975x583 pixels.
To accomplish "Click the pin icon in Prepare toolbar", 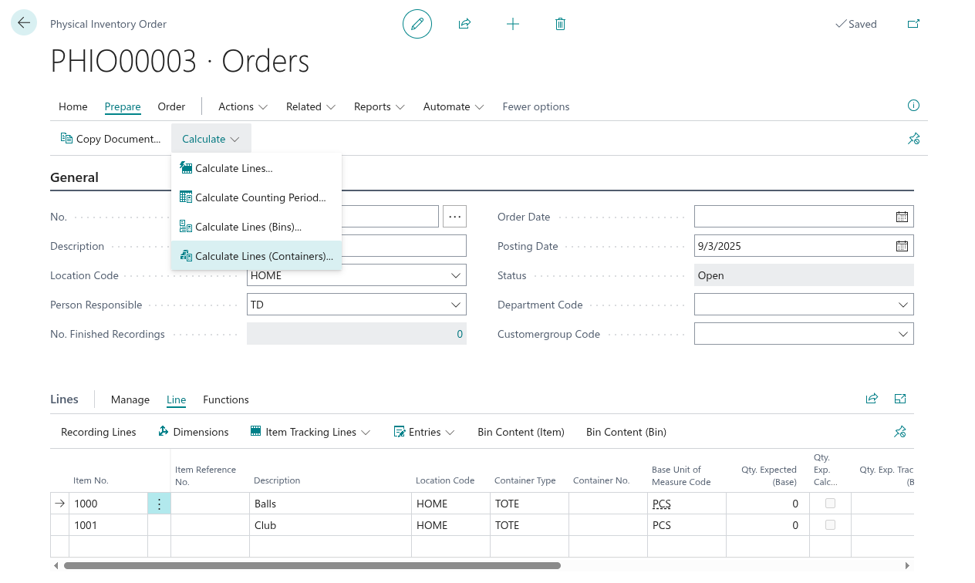I will [x=914, y=139].
